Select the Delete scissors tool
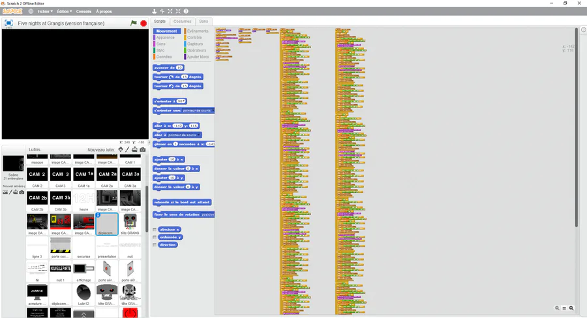 (x=162, y=11)
